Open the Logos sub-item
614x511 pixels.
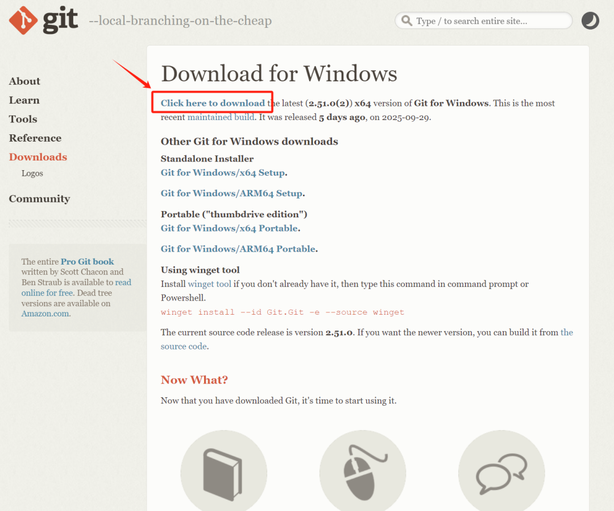[x=32, y=173]
